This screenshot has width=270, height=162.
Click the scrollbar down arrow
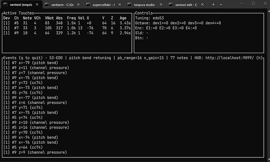[269, 159]
